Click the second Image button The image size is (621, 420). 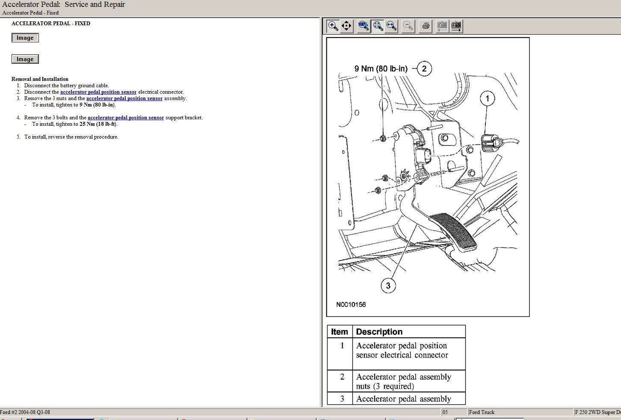point(25,59)
